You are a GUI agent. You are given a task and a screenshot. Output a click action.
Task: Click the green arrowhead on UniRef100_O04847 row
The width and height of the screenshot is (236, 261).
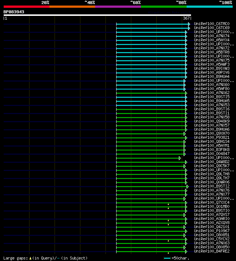tap(185, 154)
